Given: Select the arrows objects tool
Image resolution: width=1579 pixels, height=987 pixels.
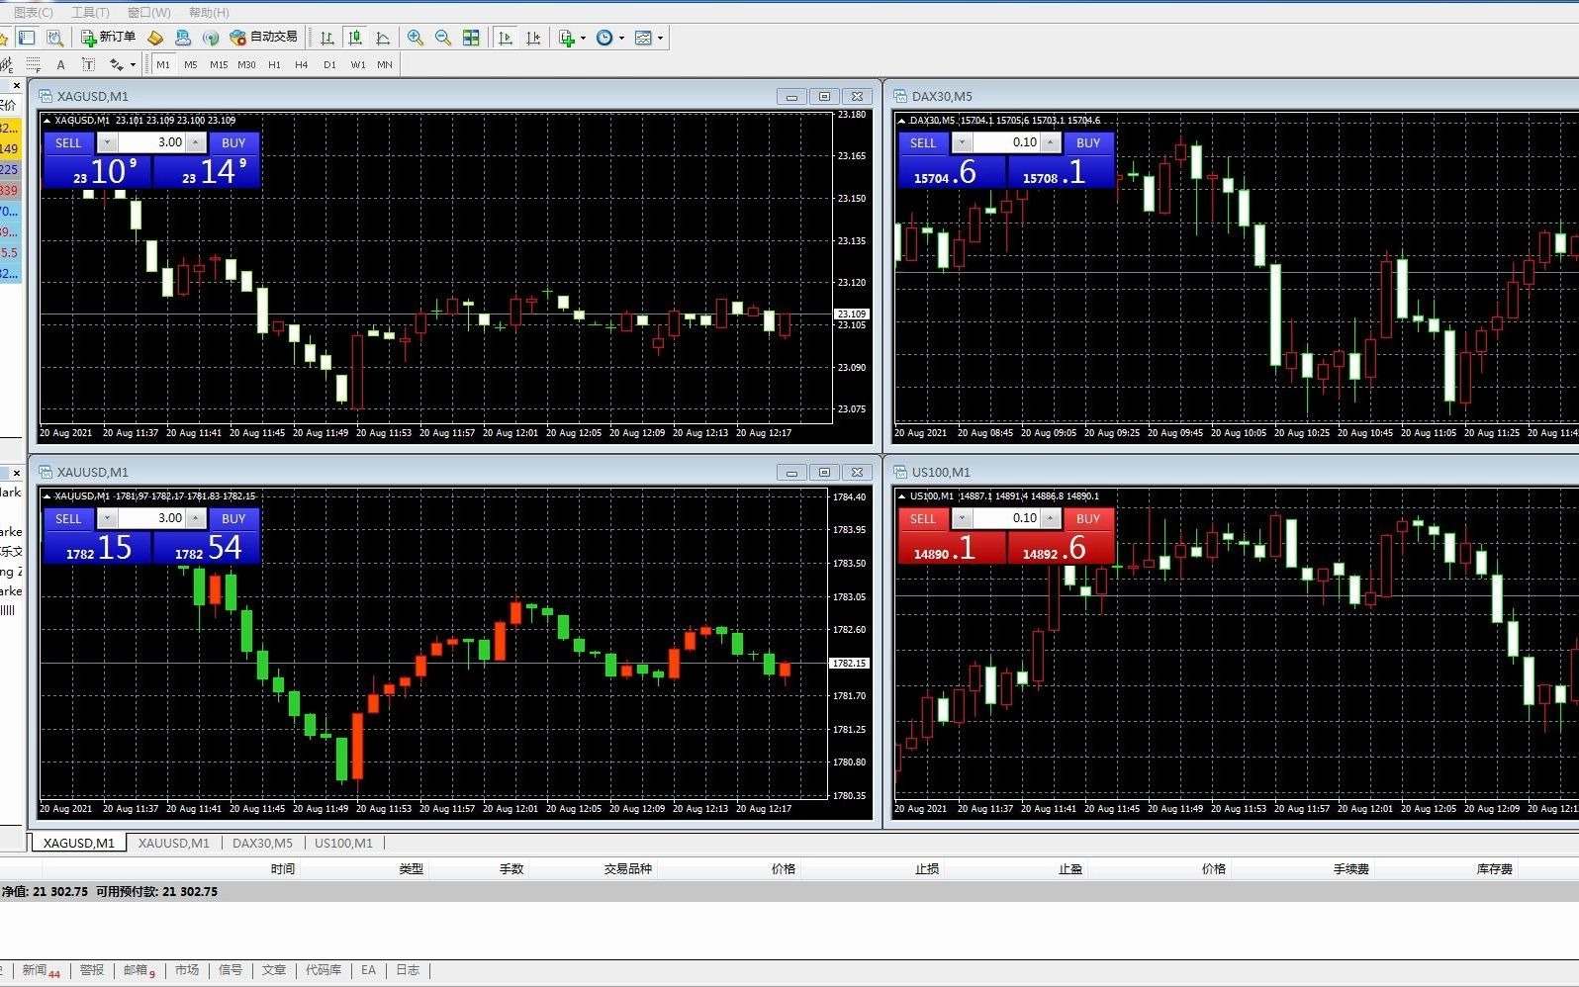Looking at the screenshot, I should click(116, 64).
